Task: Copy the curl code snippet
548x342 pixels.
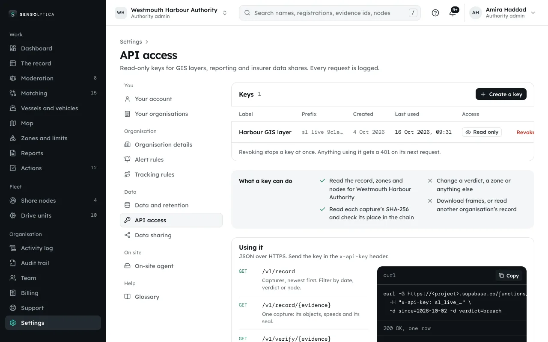Action: [x=509, y=276]
